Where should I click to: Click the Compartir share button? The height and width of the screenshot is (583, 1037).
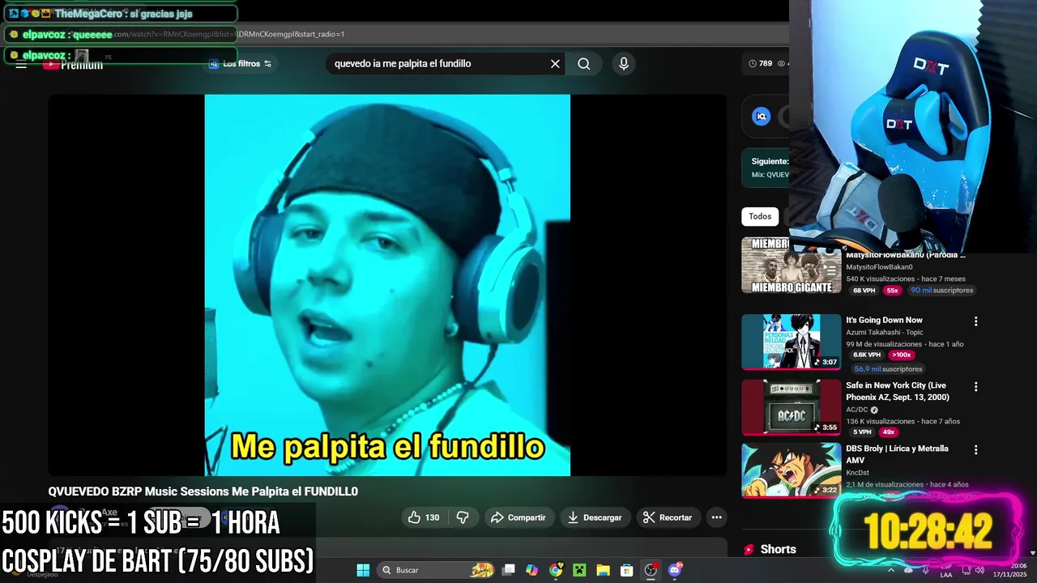click(518, 517)
